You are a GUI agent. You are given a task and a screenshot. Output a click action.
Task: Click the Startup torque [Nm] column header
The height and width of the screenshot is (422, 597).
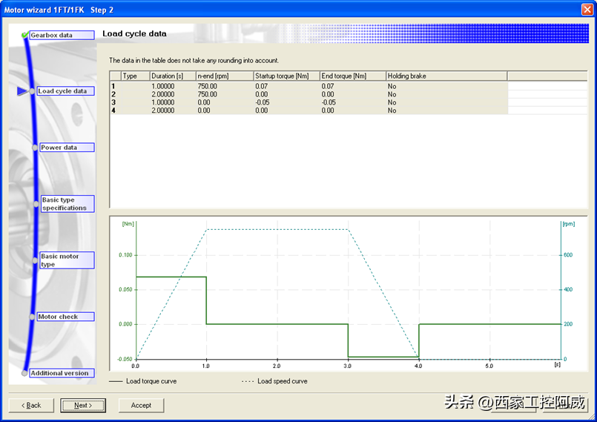click(x=286, y=76)
